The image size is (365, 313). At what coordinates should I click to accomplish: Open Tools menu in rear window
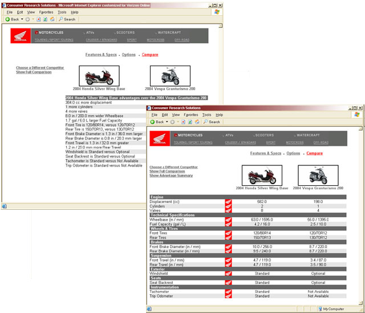tap(62, 12)
